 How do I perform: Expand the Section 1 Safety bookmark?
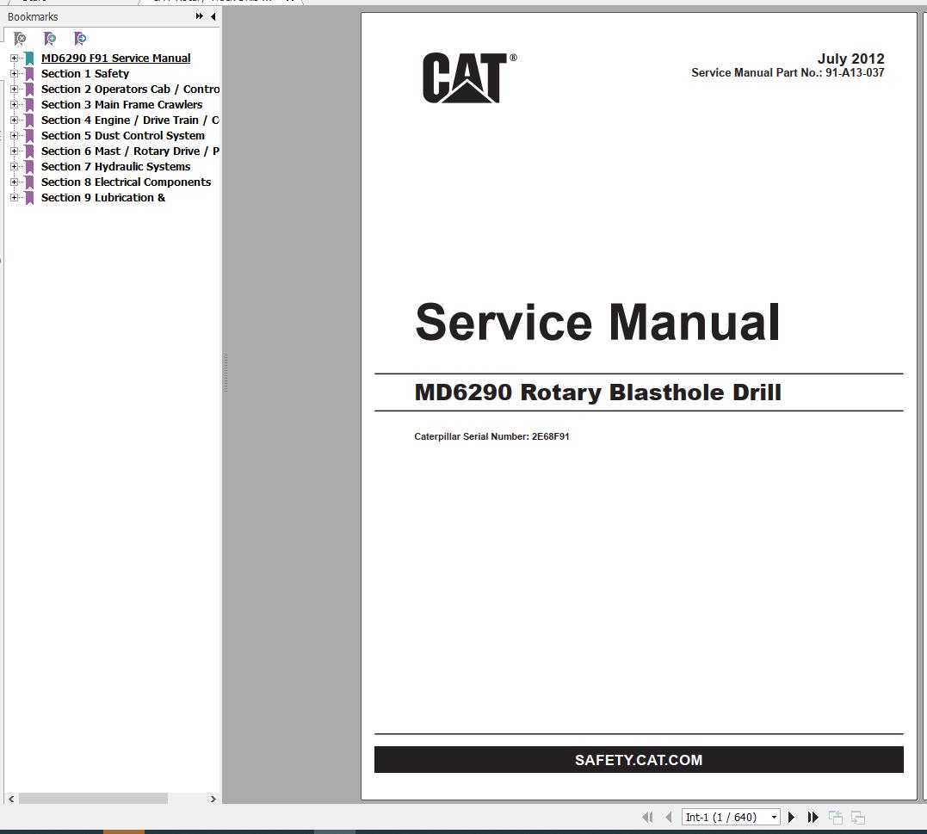[13, 73]
